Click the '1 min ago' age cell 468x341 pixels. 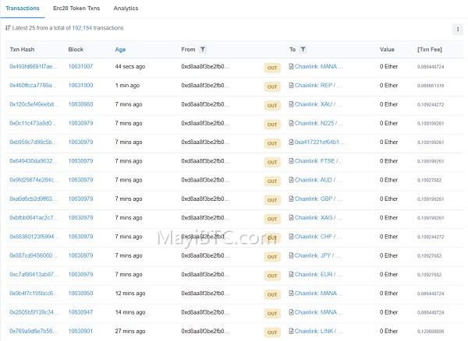pos(127,85)
